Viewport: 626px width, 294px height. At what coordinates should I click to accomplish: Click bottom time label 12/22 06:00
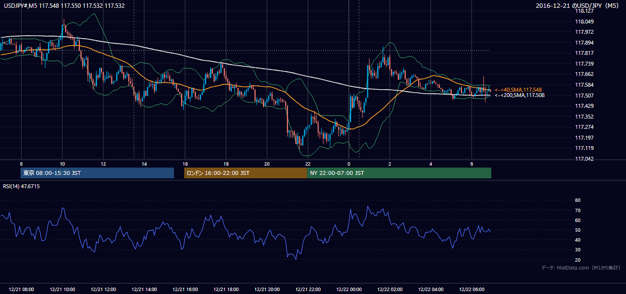tap(471, 290)
